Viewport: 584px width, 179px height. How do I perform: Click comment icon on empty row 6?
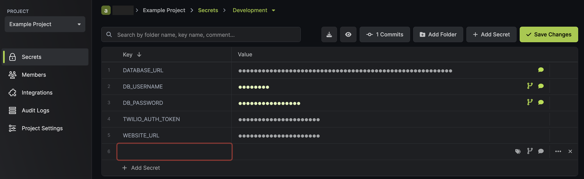tap(541, 151)
